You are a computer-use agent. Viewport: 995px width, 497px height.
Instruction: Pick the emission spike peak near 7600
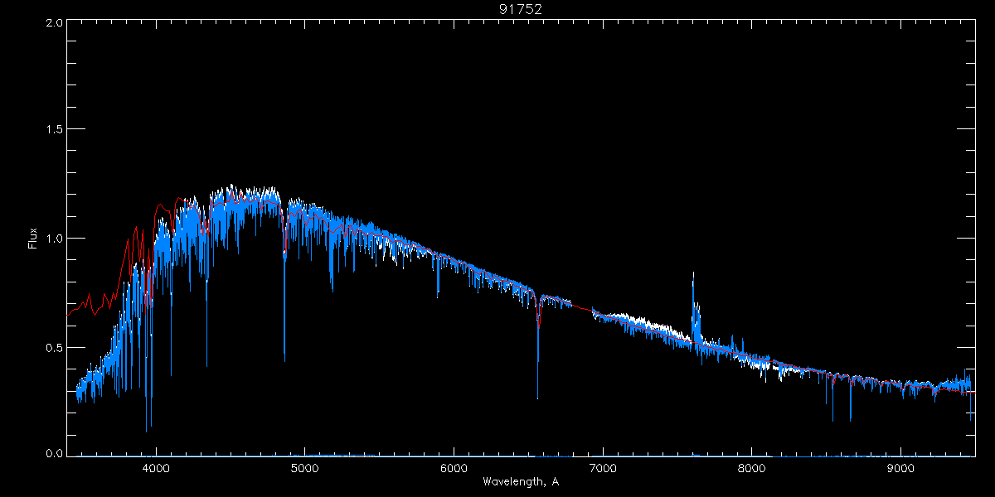[x=693, y=273]
